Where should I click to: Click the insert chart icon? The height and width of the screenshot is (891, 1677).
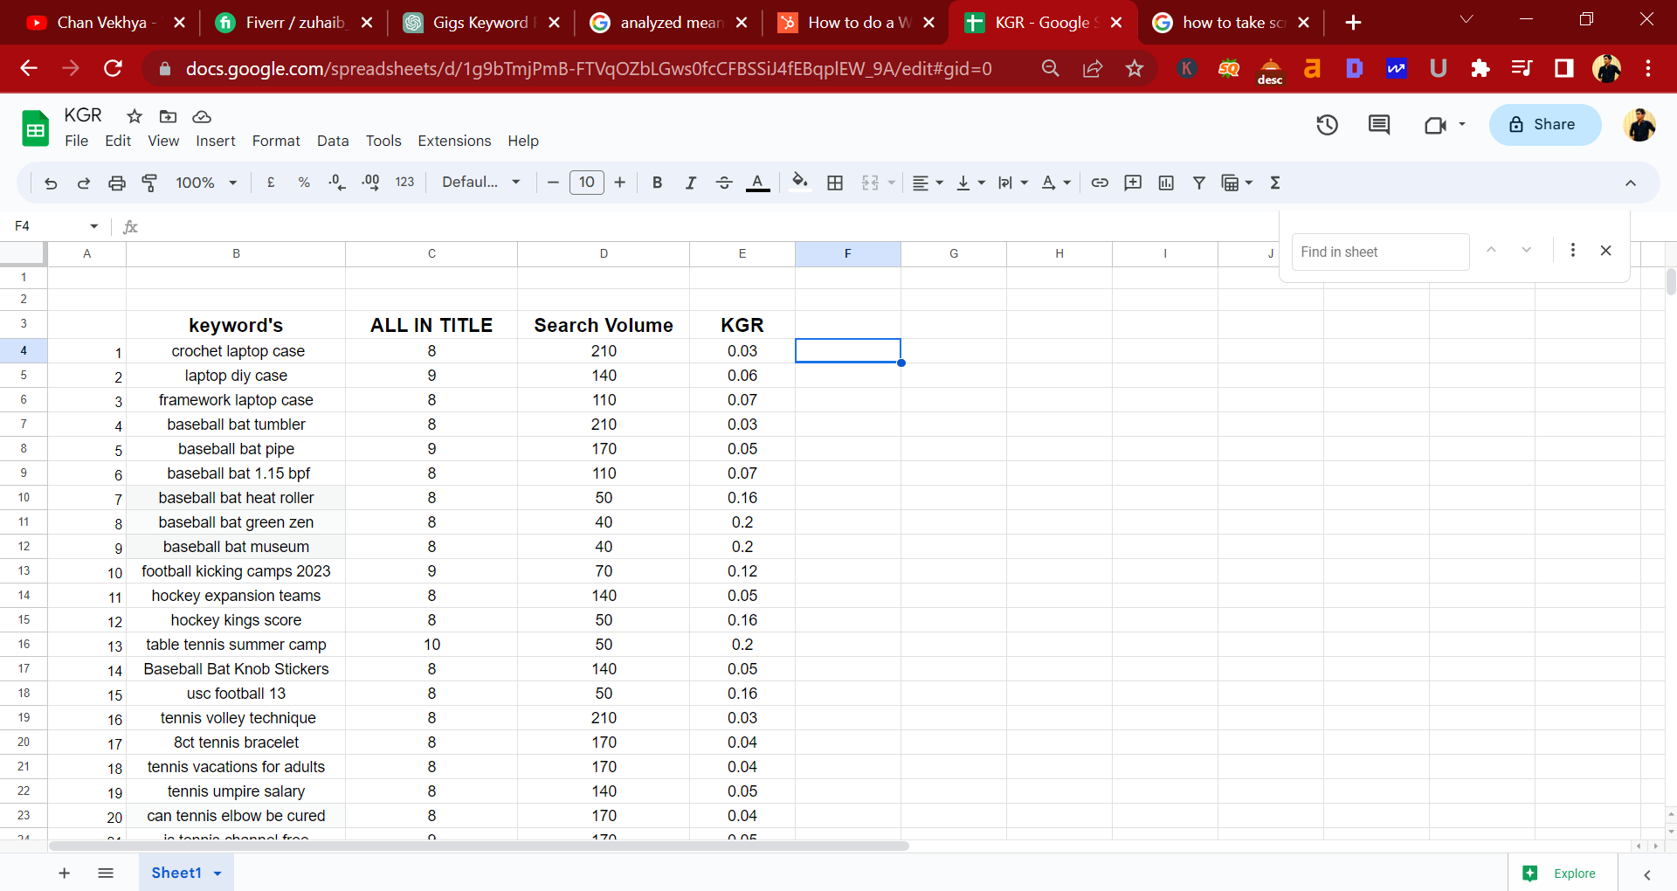pyautogui.click(x=1166, y=183)
